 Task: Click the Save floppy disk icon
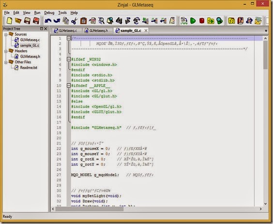click(27, 20)
